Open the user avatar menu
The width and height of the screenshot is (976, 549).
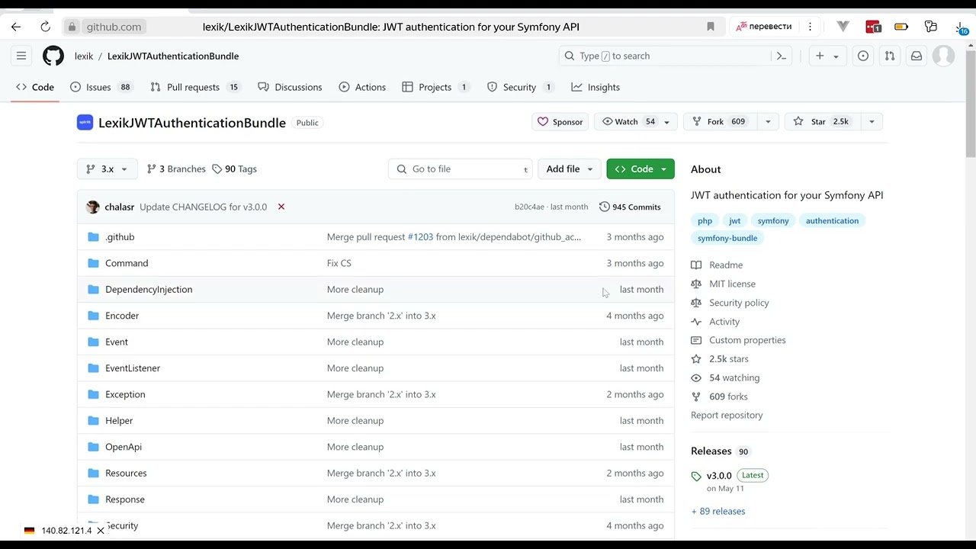point(944,56)
